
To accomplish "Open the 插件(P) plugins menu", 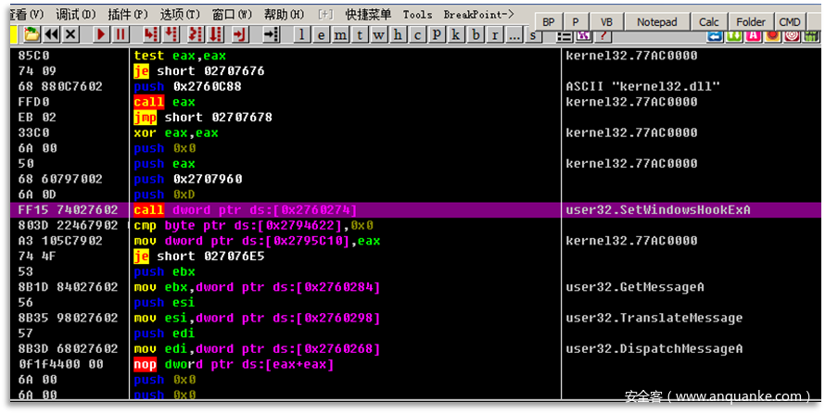I will point(126,15).
